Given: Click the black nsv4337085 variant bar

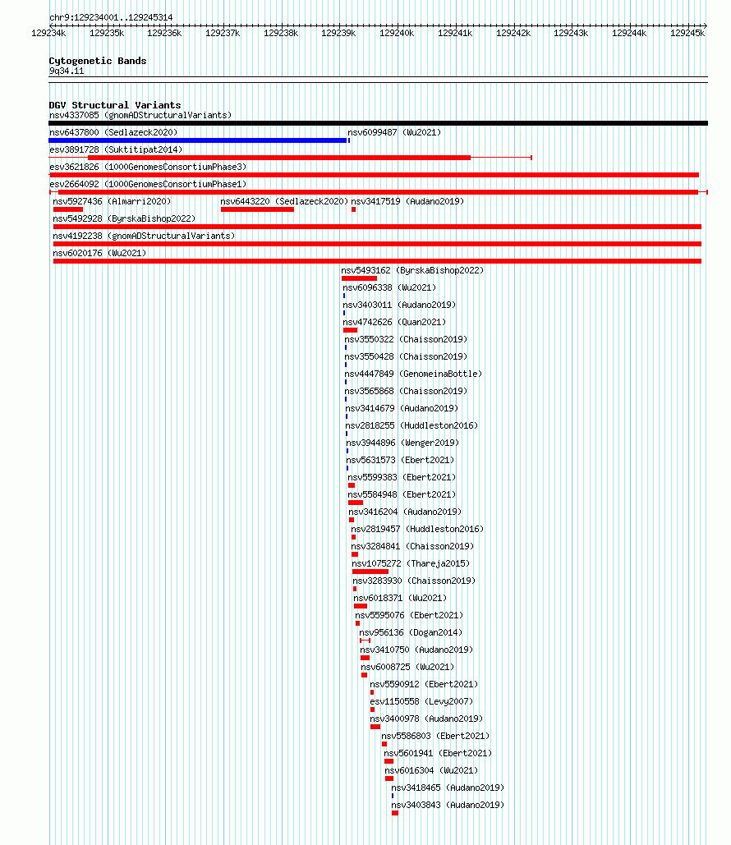Looking at the screenshot, I should (x=379, y=123).
